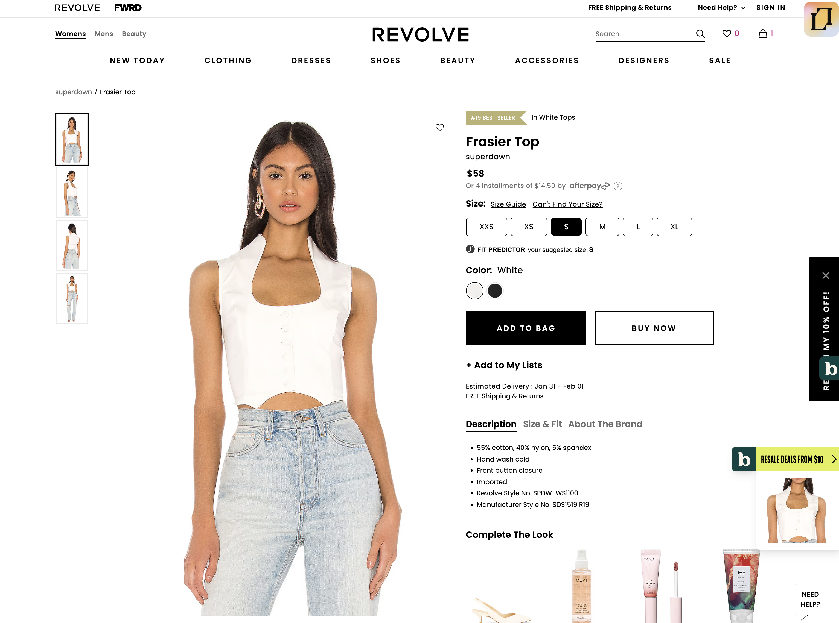Expand Add to My Lists

click(x=504, y=365)
